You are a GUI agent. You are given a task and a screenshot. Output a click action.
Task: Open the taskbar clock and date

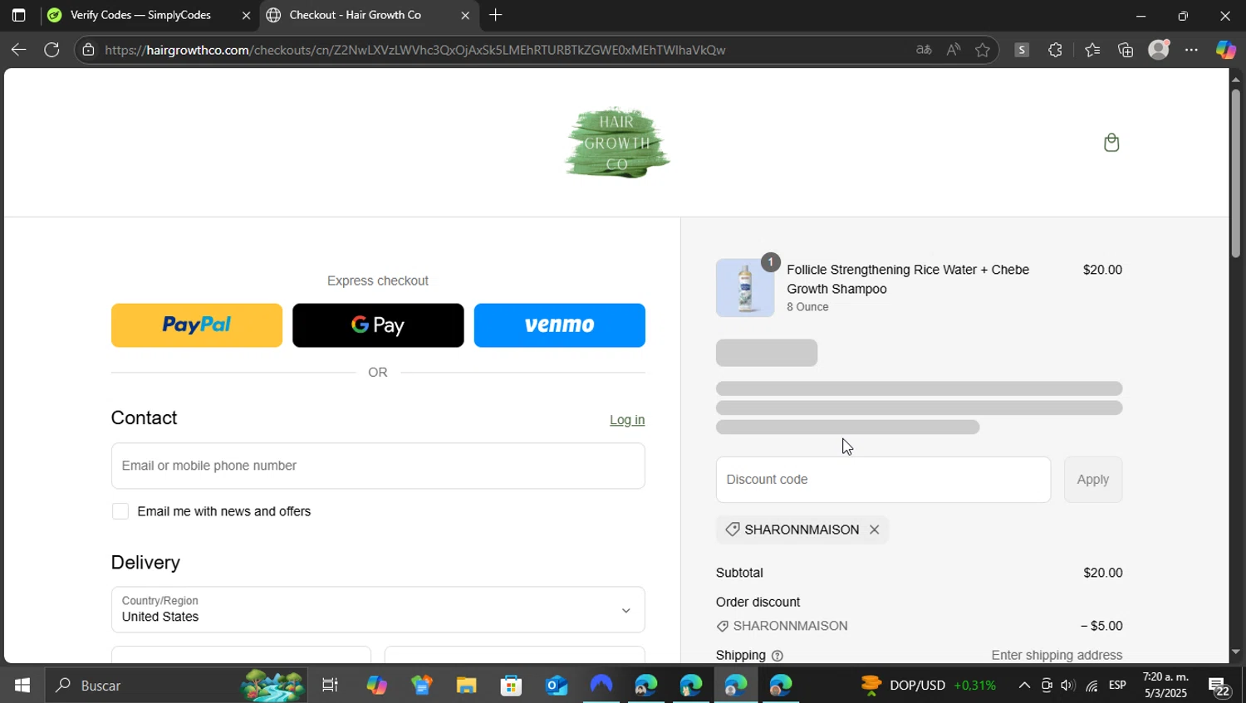coord(1165,686)
